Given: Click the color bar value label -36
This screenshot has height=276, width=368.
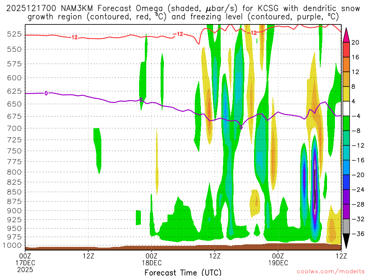Looking at the screenshot, I should pos(358,234).
